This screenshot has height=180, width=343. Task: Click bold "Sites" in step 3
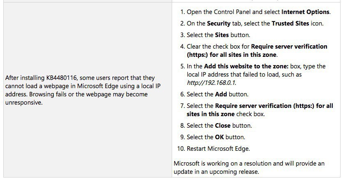pos(222,35)
